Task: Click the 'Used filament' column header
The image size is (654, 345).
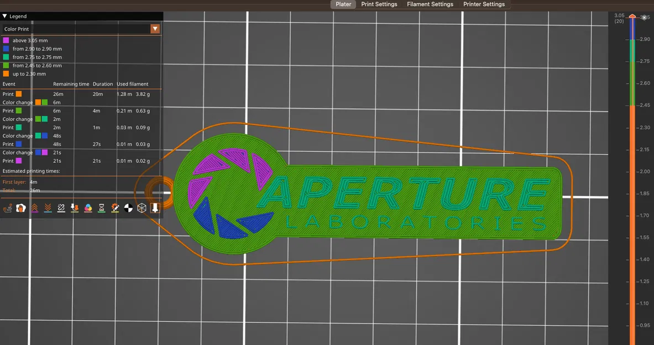Action: coord(132,84)
